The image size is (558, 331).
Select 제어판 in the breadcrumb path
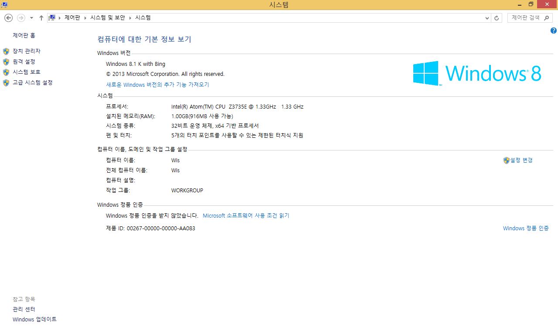click(x=72, y=18)
